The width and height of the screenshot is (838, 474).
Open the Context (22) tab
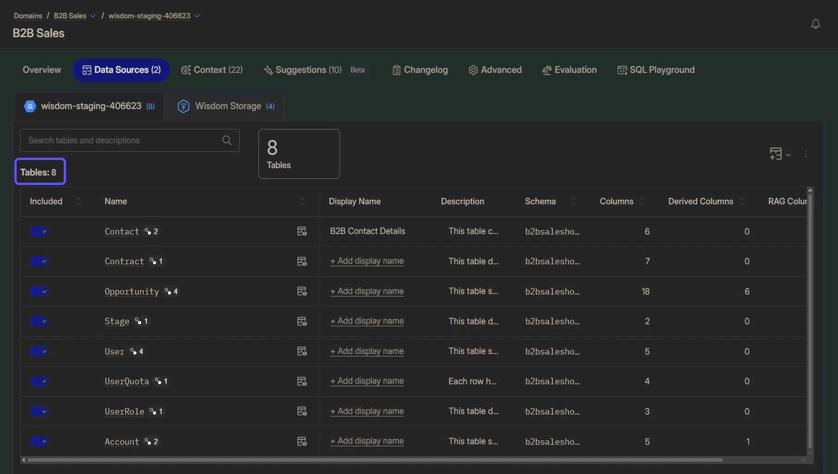click(212, 70)
